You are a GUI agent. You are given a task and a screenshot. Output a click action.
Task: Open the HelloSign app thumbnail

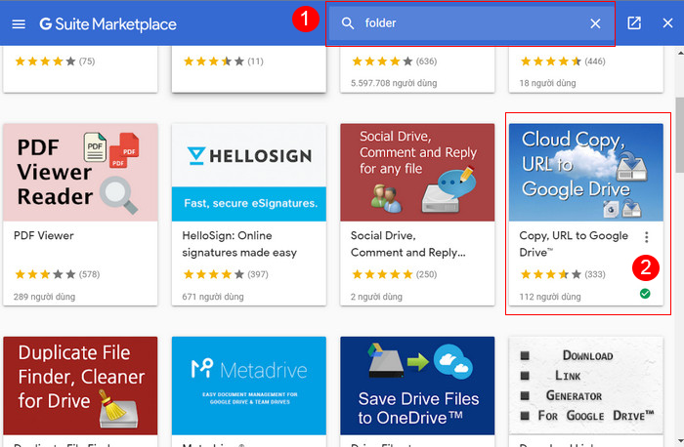point(249,172)
